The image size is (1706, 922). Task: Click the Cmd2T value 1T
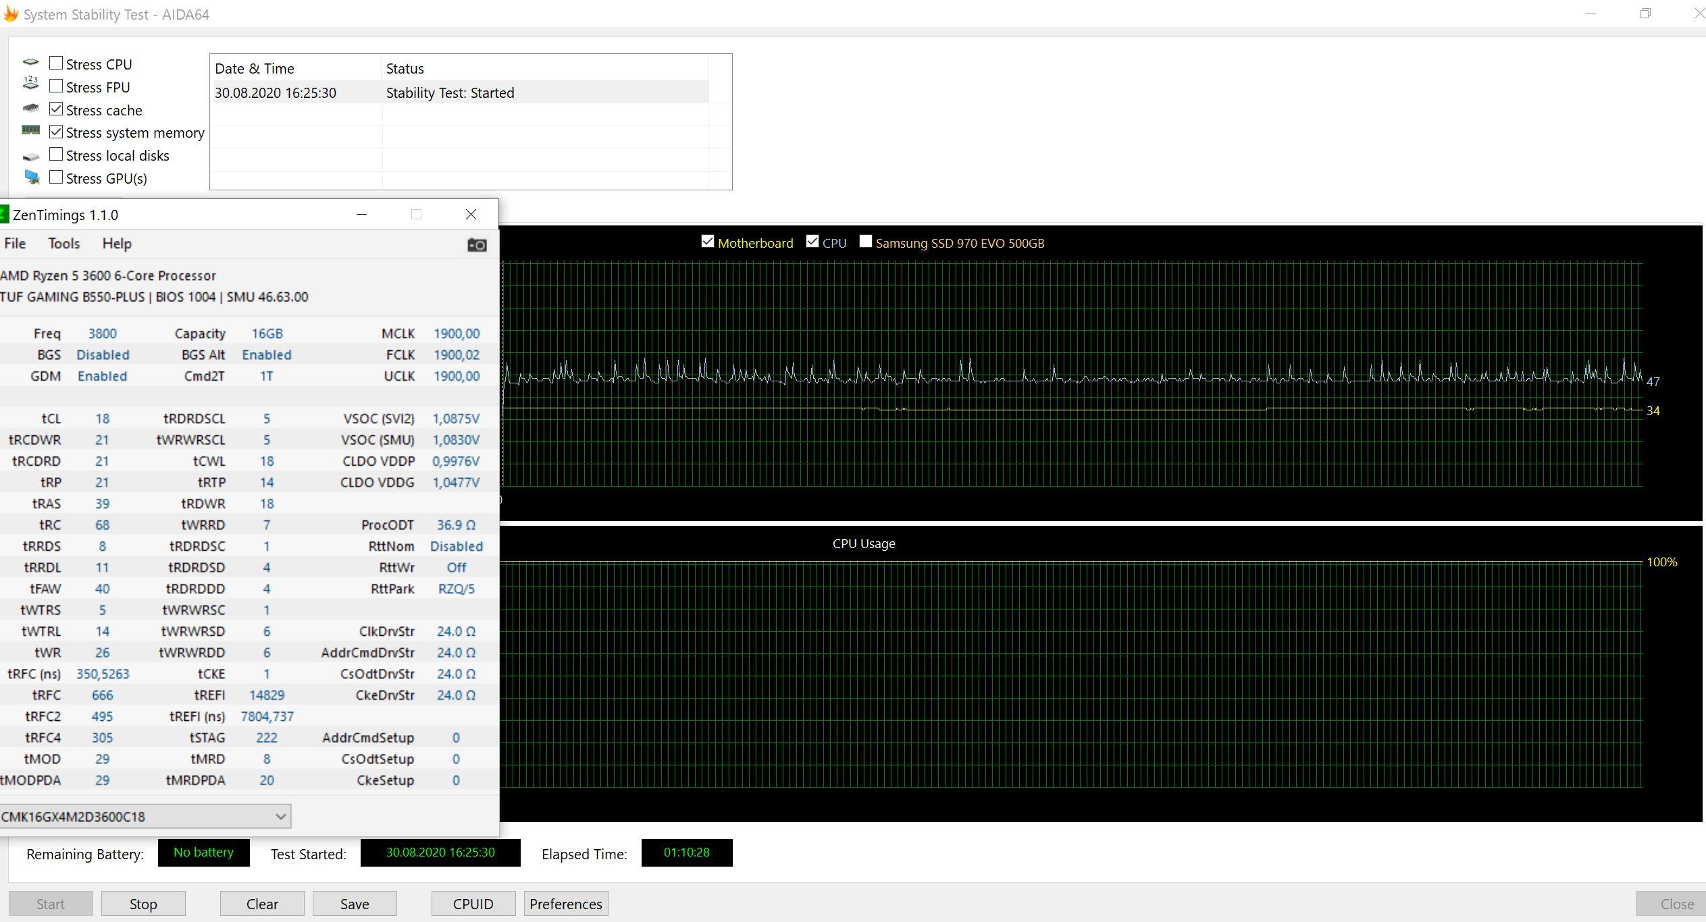[x=267, y=376]
